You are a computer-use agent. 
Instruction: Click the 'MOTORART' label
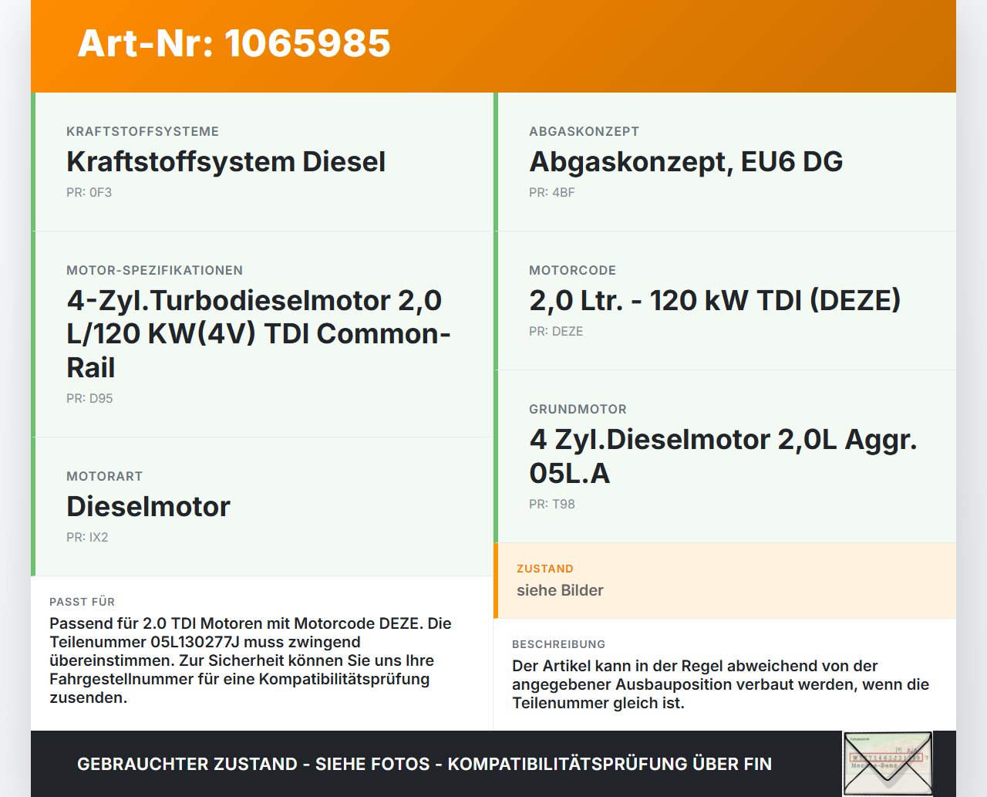click(x=104, y=476)
